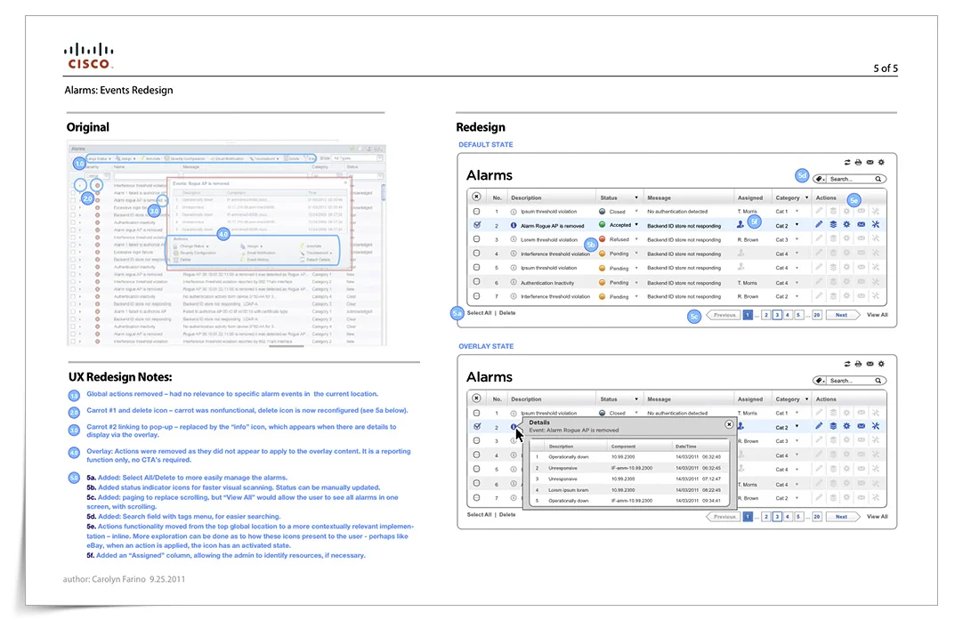This screenshot has width=963, height=628.
Task: Click clear-all X icon in Default State table header
Action: (x=476, y=197)
